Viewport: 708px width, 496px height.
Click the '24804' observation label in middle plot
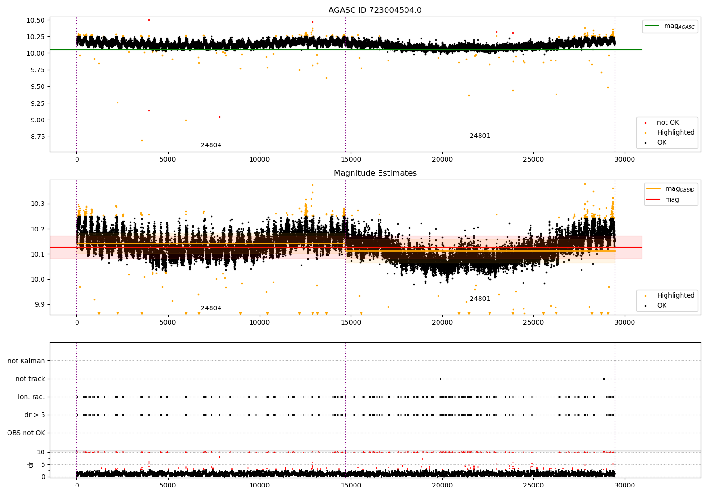211,308
